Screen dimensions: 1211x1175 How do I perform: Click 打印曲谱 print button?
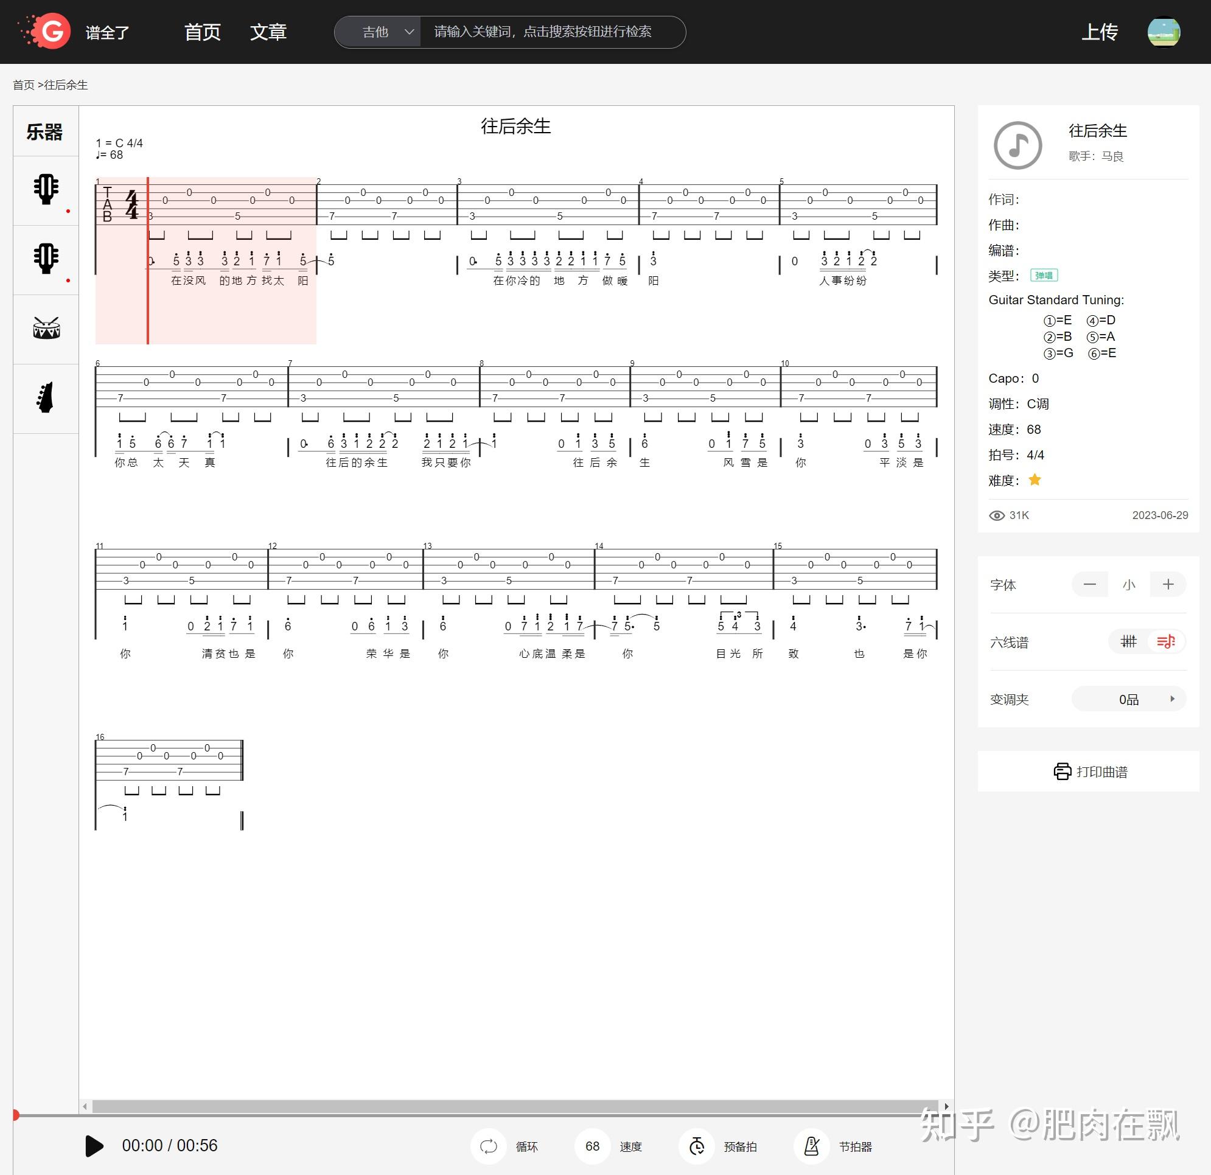tap(1088, 771)
